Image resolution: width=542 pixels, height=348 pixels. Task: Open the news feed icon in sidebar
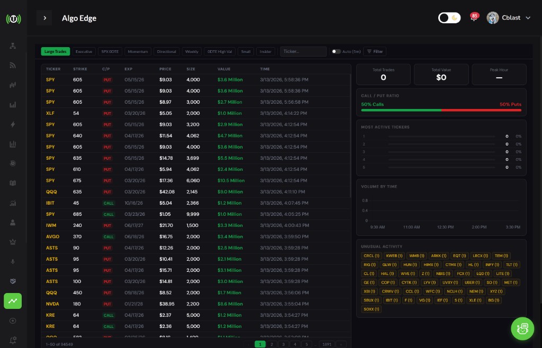point(13,65)
